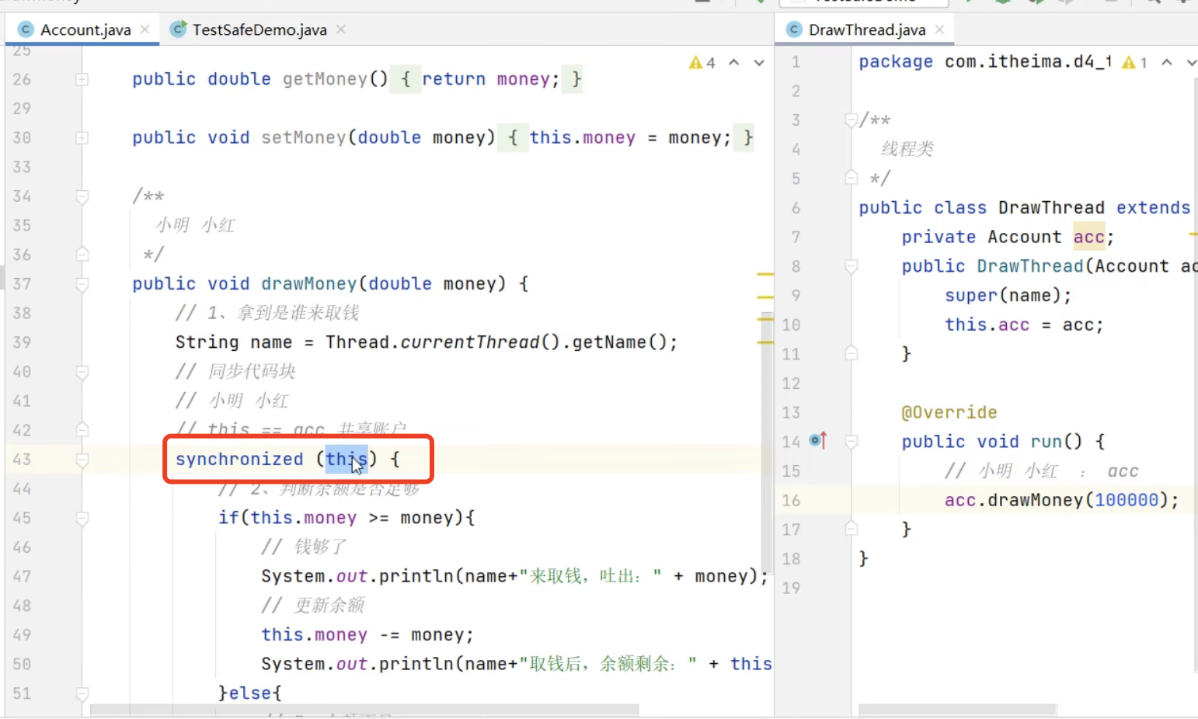The image size is (1198, 719).
Task: Collapse the drawMoney method at line 37
Action: 82,284
